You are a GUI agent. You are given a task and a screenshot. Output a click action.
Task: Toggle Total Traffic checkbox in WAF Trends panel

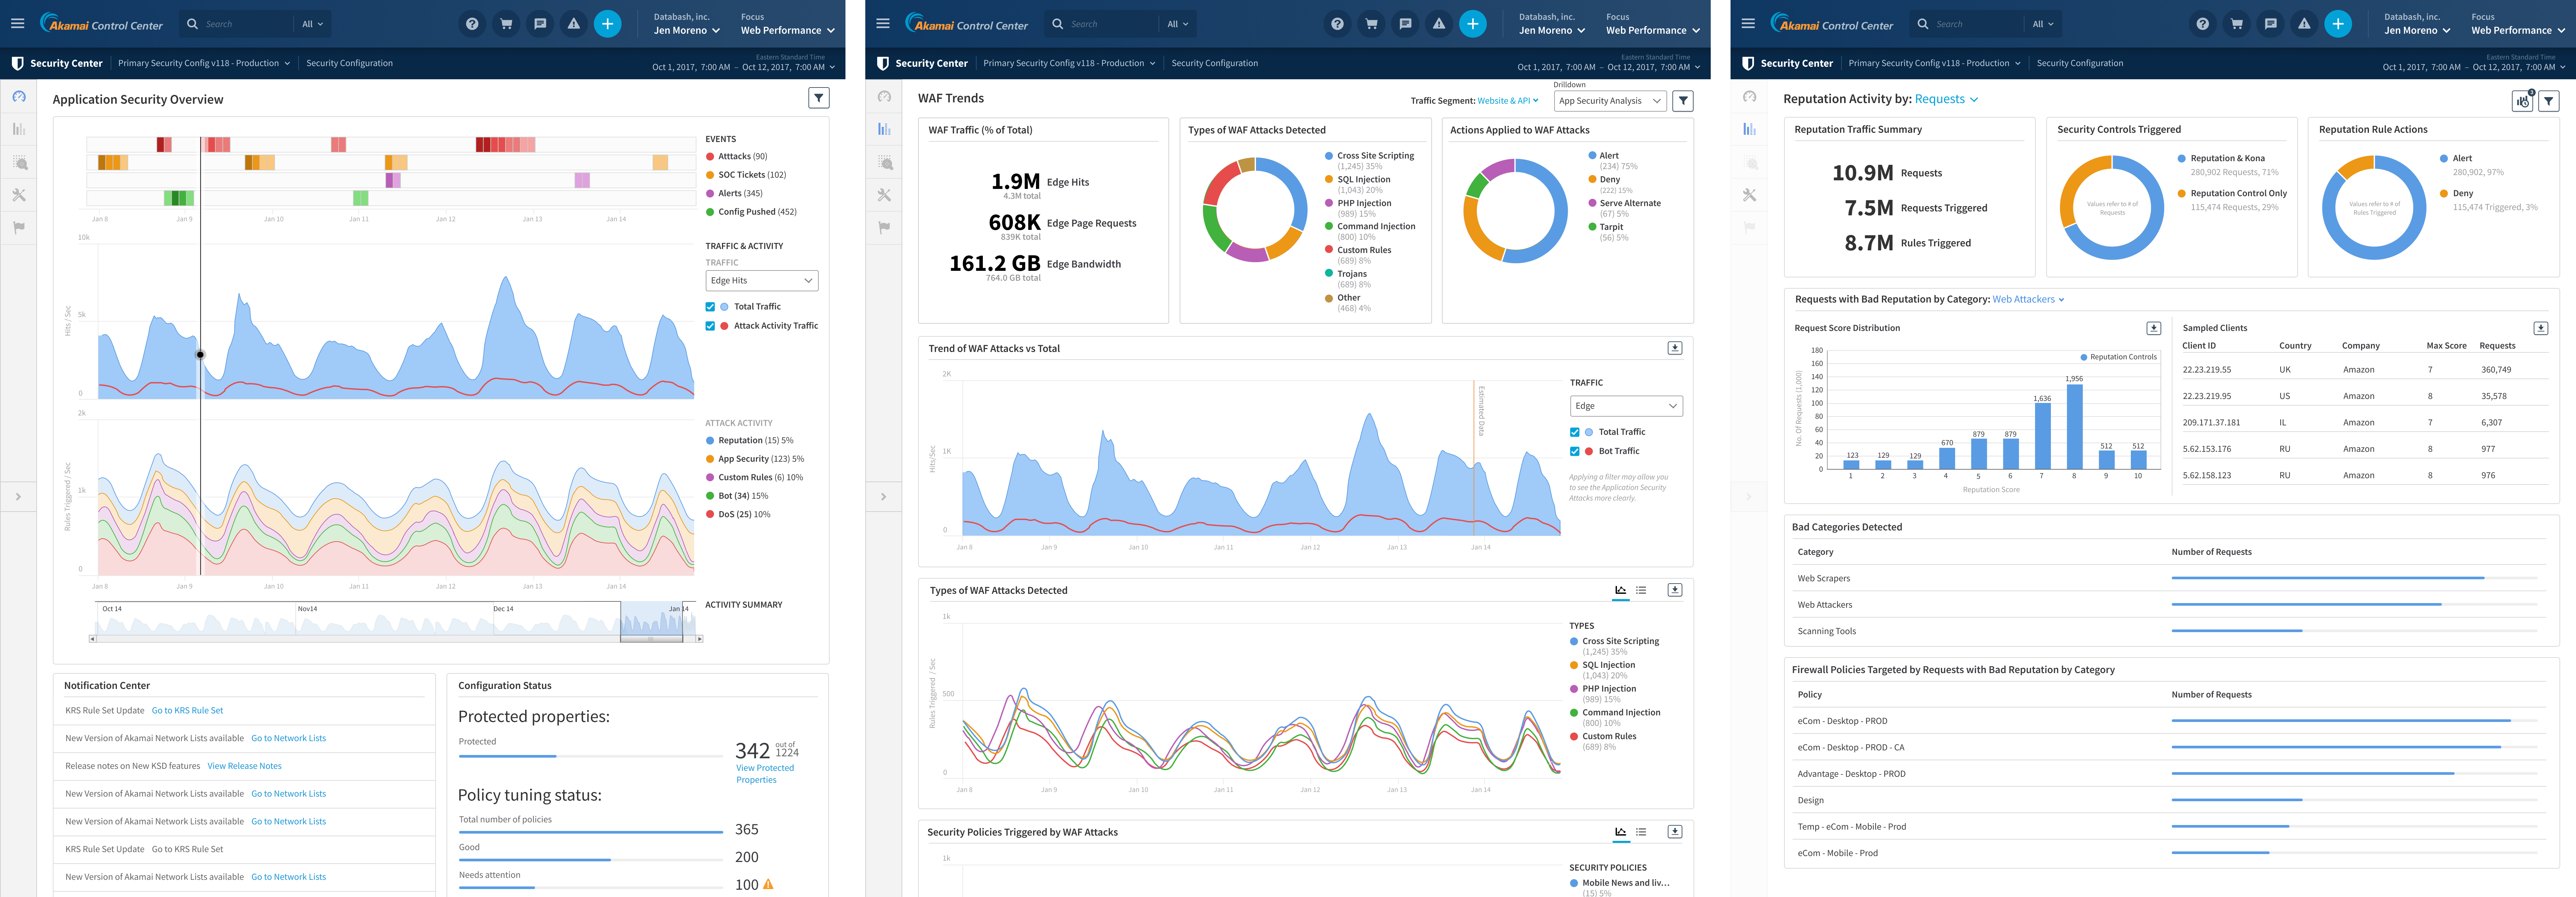[1575, 432]
